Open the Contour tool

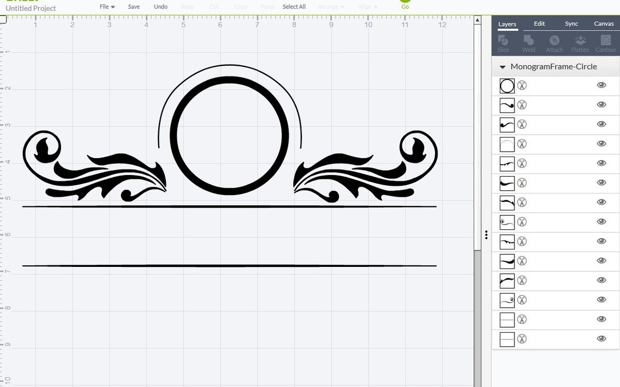coord(605,43)
